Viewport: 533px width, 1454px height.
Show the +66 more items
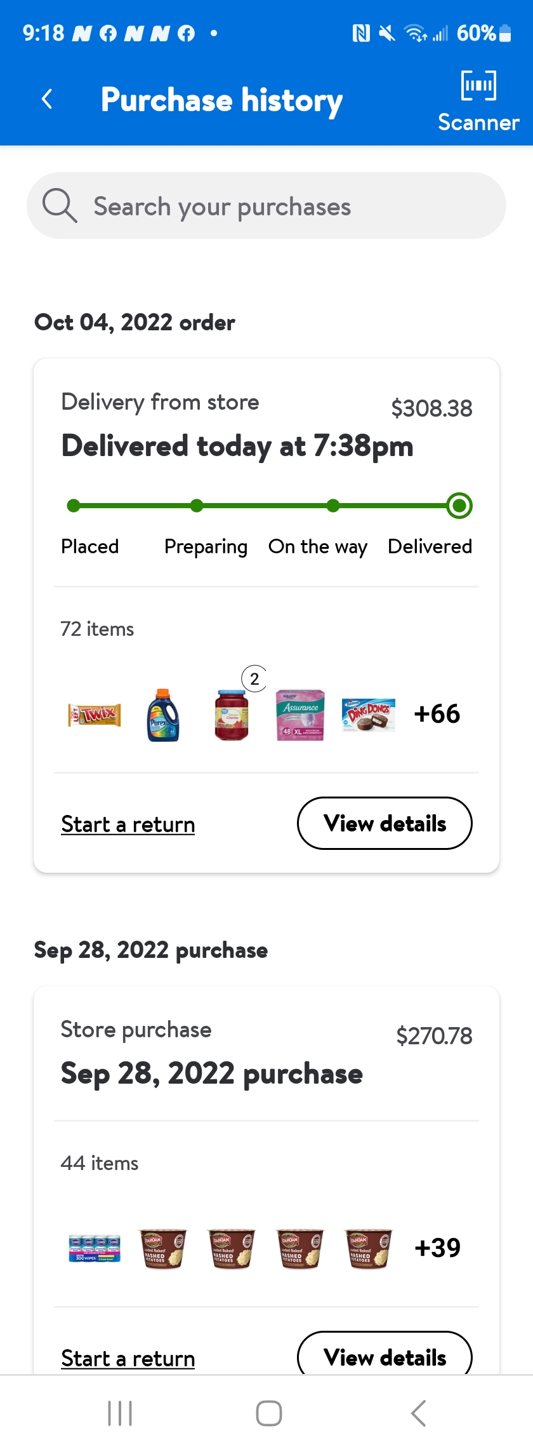coord(437,714)
